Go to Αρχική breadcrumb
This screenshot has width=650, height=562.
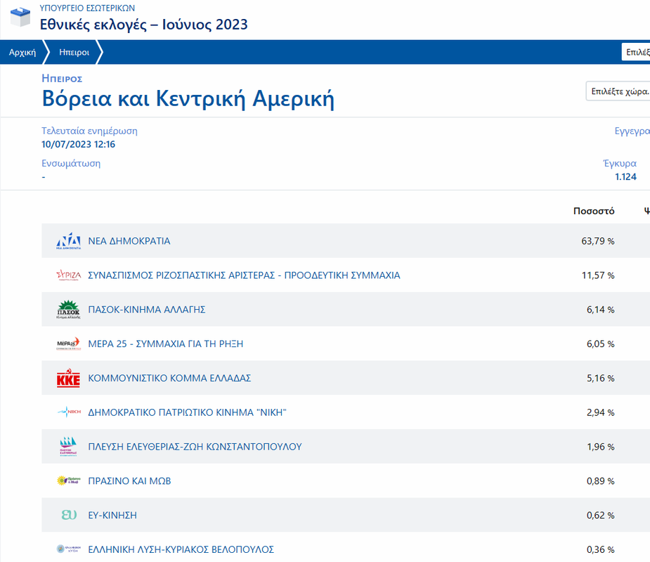[x=22, y=52]
